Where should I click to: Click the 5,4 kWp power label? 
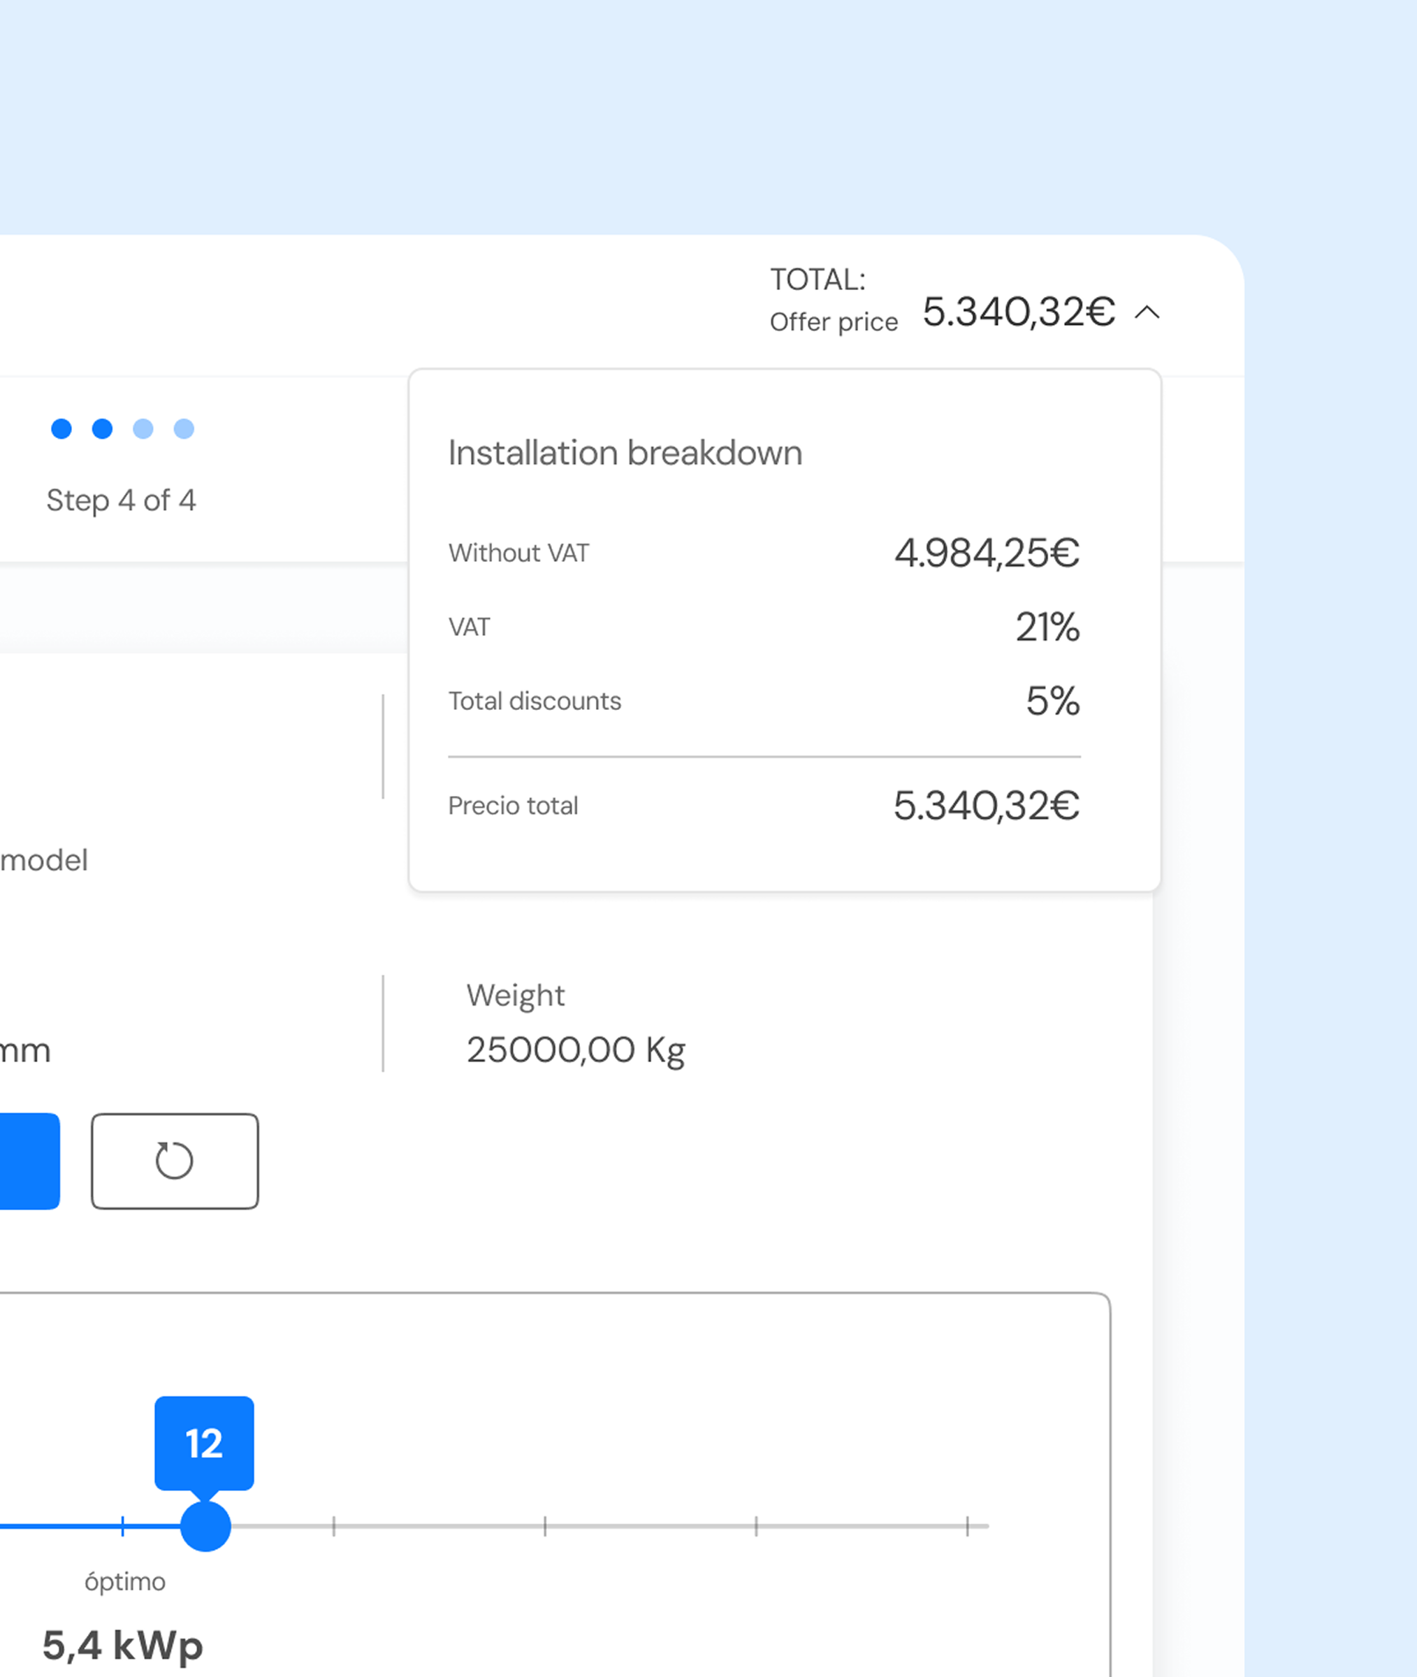point(123,1645)
